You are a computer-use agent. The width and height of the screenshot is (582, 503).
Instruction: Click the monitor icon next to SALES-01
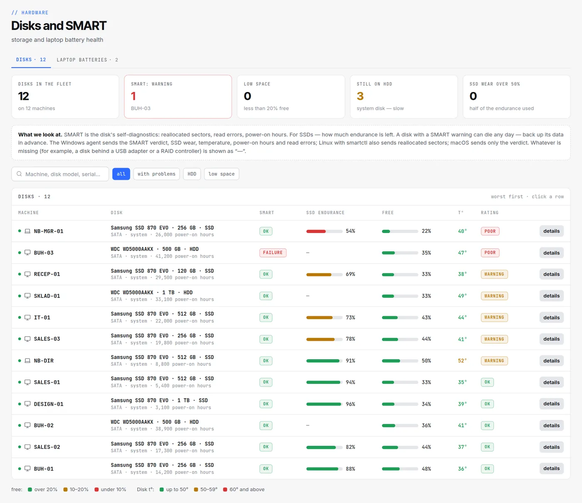(27, 382)
